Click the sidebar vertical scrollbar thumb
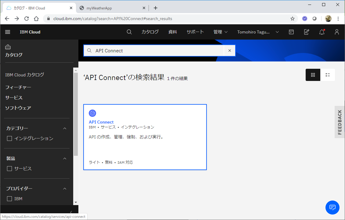This screenshot has height=220, width=345. click(76, 114)
